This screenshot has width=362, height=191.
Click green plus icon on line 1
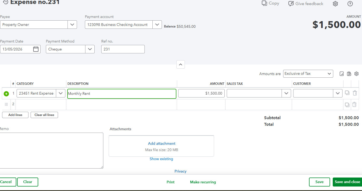(6, 94)
